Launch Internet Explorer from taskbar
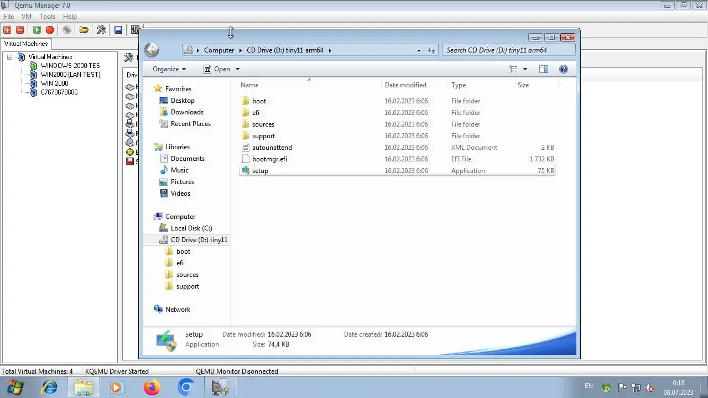Viewport: 708px width, 398px height. coord(50,387)
